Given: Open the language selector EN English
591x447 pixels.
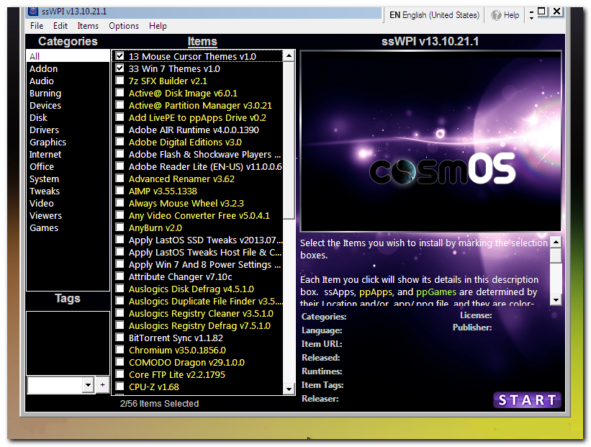Looking at the screenshot, I should [x=434, y=15].
